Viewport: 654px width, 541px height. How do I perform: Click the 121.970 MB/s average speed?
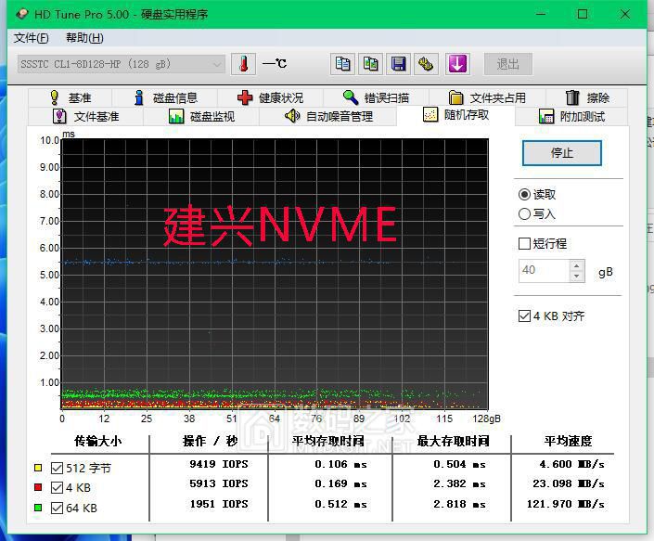(x=566, y=504)
